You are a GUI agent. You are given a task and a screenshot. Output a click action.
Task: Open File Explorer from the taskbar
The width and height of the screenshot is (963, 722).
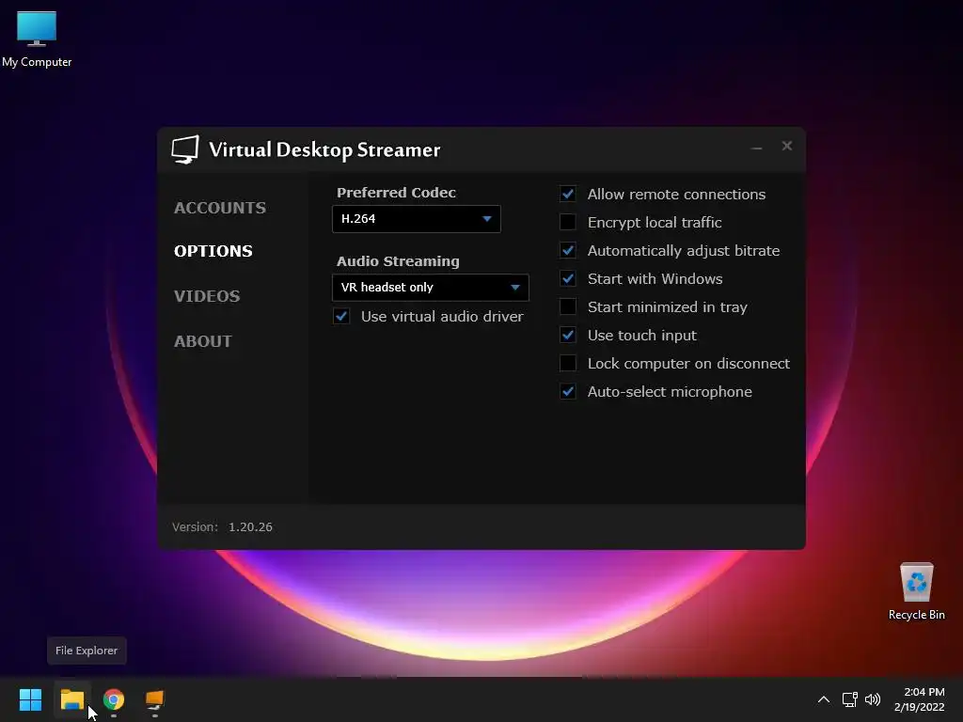click(x=71, y=699)
